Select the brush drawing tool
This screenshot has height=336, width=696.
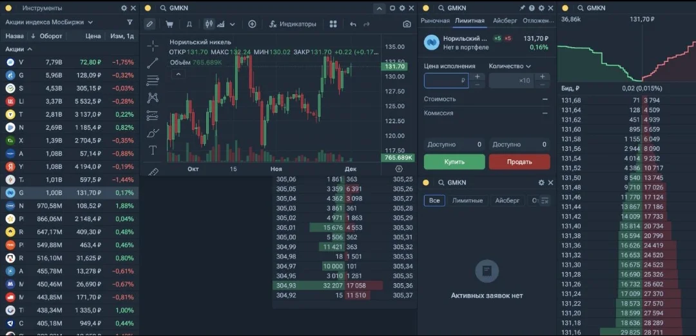click(153, 133)
